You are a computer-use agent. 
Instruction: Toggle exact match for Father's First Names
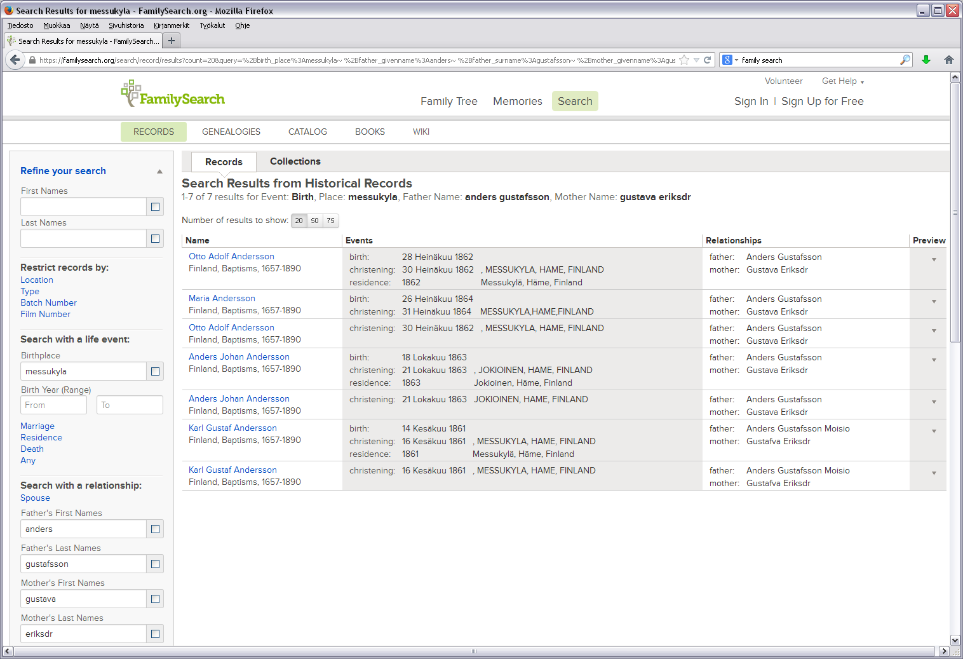pyautogui.click(x=155, y=529)
